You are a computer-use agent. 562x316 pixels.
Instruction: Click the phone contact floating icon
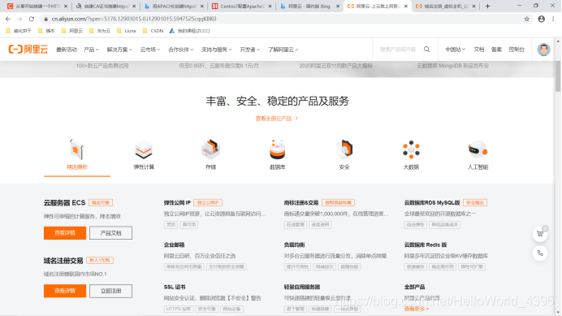click(540, 253)
